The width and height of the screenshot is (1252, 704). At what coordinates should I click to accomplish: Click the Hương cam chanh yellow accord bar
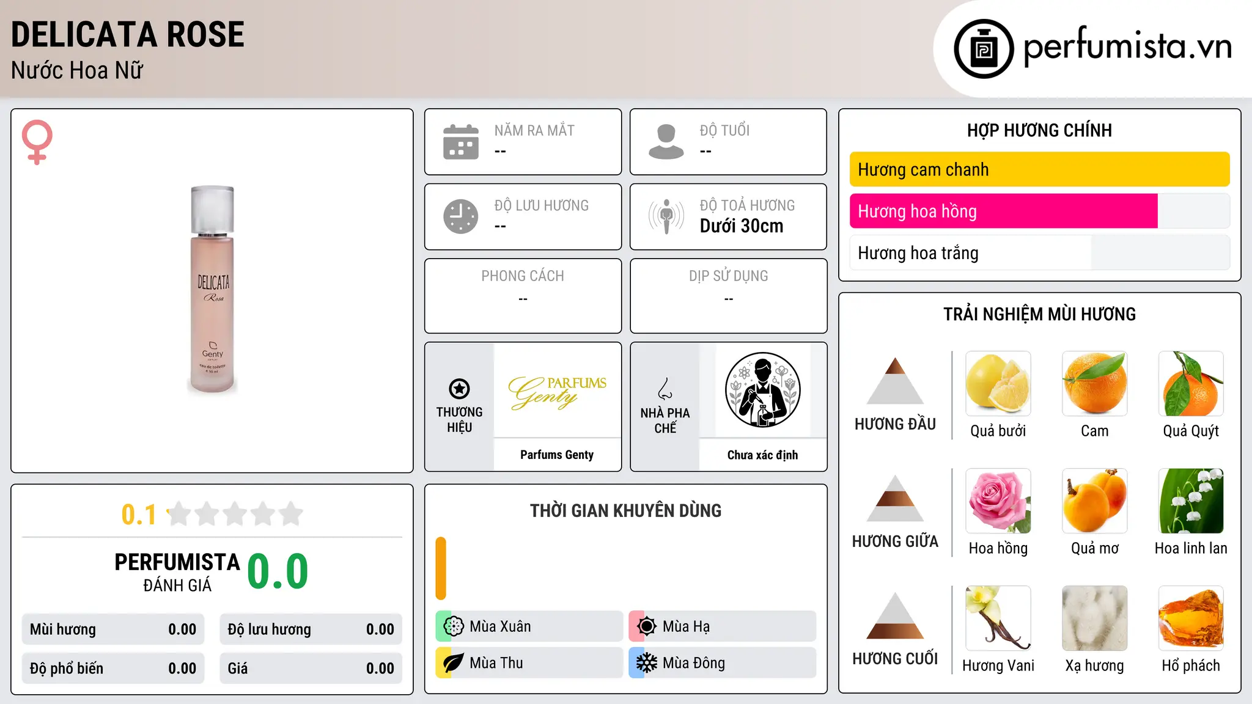[x=1040, y=169]
